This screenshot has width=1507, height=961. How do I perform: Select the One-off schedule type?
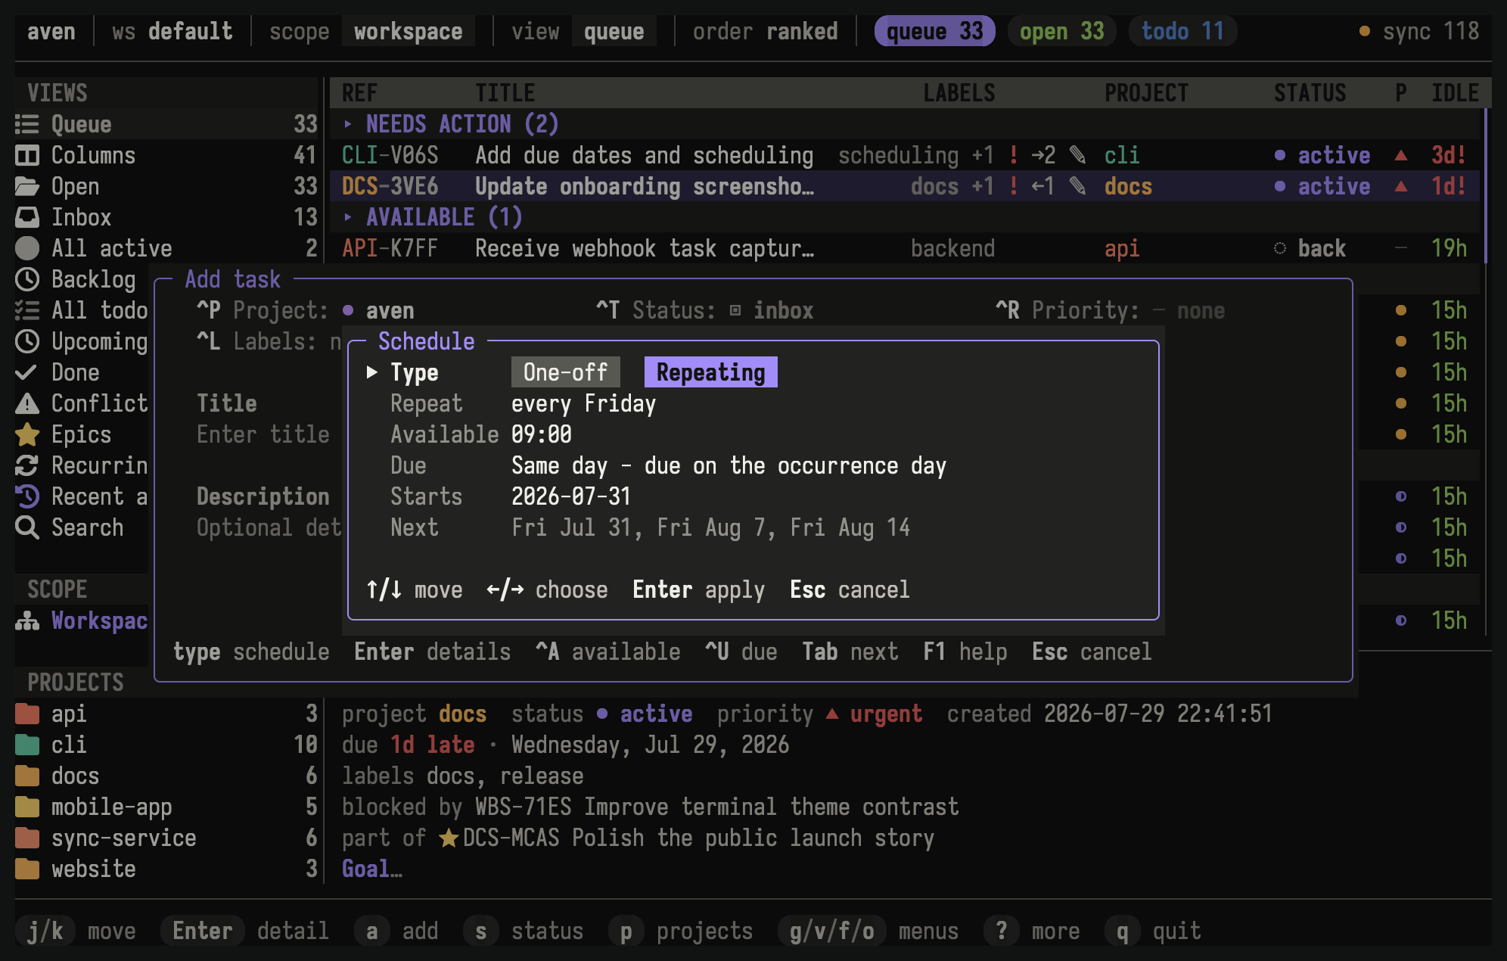[x=565, y=372]
